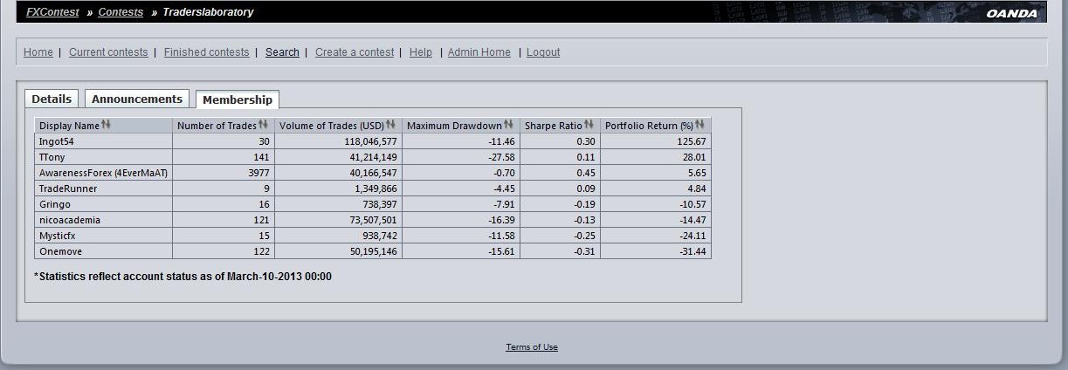Open the Search page

point(282,52)
